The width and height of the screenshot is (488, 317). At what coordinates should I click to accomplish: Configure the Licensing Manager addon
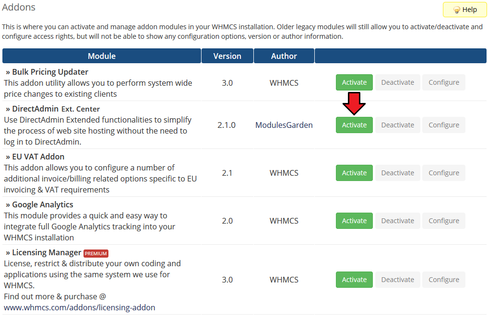click(x=444, y=280)
